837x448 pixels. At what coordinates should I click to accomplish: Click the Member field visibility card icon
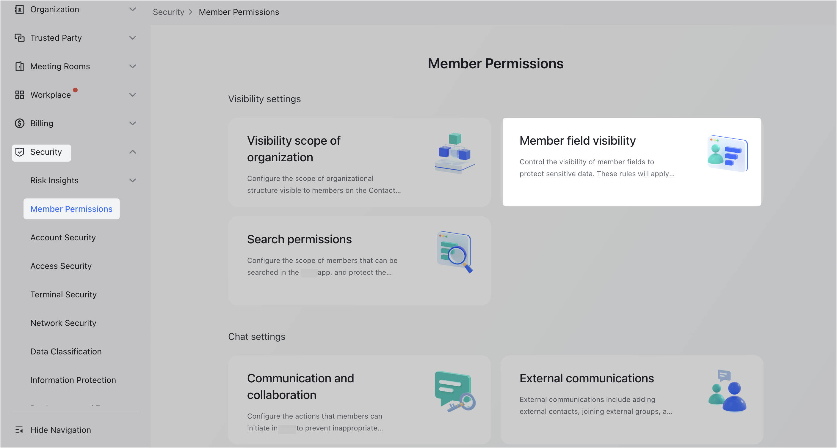(x=727, y=153)
